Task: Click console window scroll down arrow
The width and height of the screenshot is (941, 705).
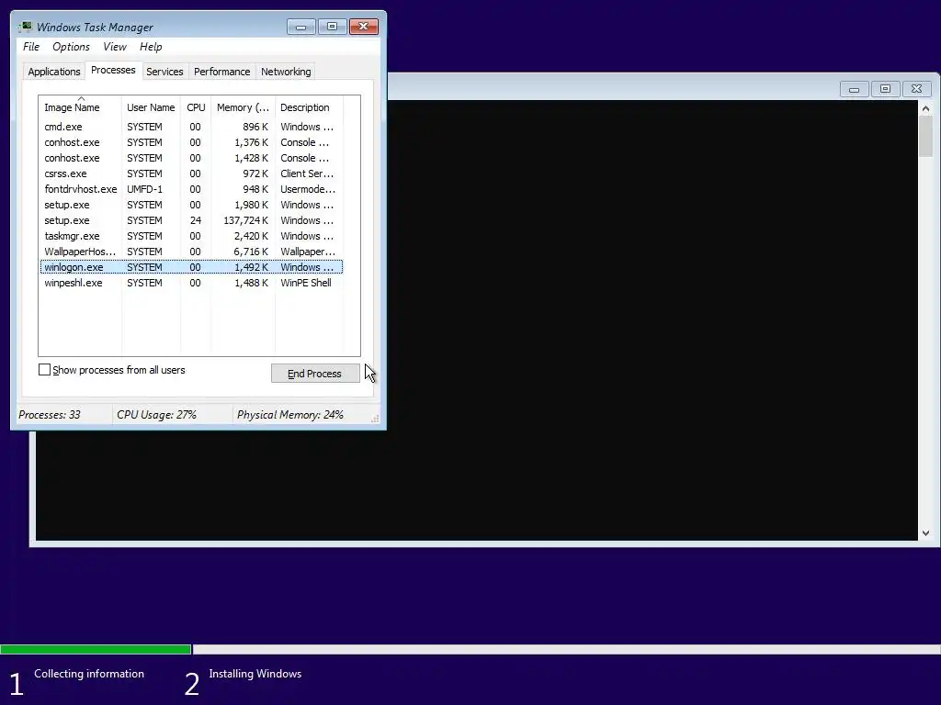Action: 925,533
